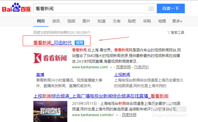Click the 百度一下 search button

point(171,8)
